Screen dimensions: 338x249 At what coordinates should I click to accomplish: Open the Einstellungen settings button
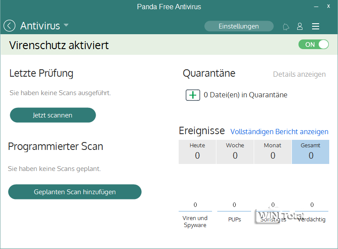click(239, 26)
